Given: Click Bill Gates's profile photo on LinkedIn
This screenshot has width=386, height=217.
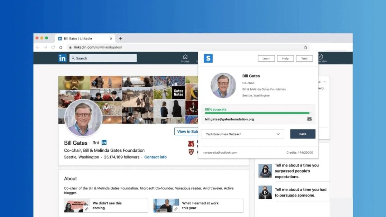Looking at the screenshot, I should click(x=83, y=118).
